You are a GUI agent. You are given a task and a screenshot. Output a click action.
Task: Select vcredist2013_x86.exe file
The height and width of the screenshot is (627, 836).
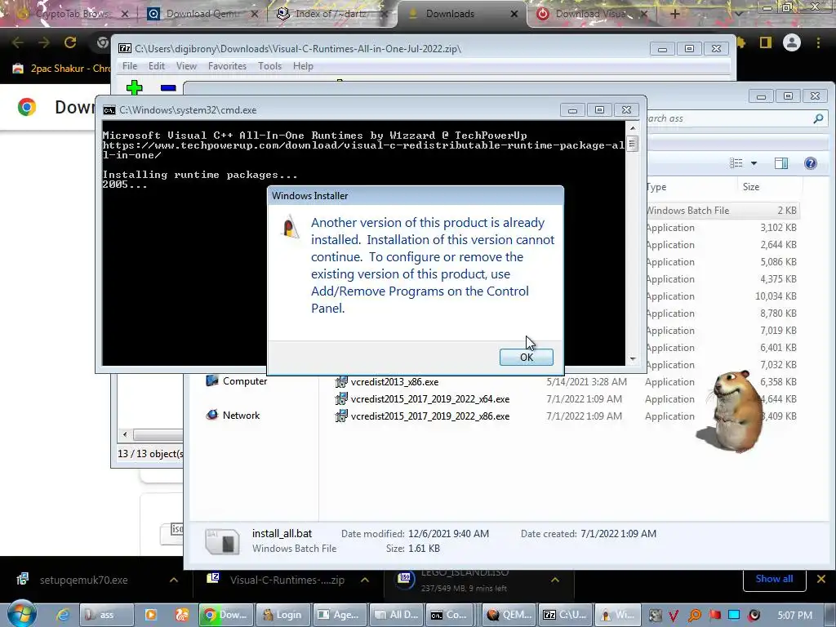point(394,382)
